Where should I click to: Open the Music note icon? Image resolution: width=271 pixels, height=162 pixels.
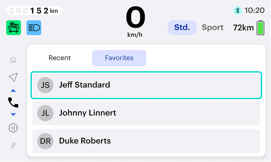[13, 145]
